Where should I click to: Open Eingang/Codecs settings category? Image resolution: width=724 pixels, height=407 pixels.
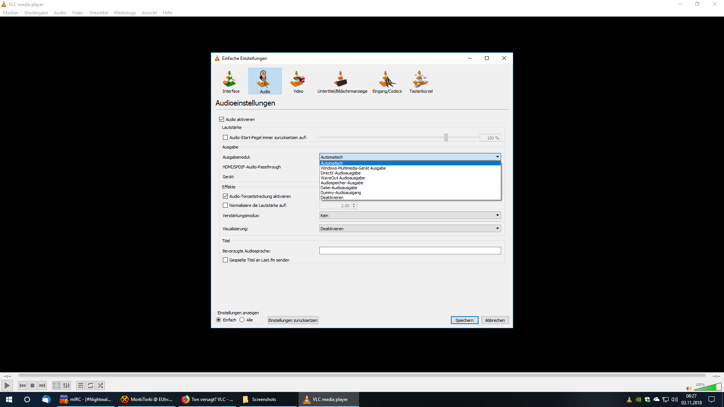(x=387, y=81)
